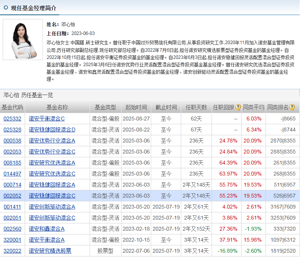Open fund code link 002051
Screen dimensions: 302x261
click(x=12, y=218)
